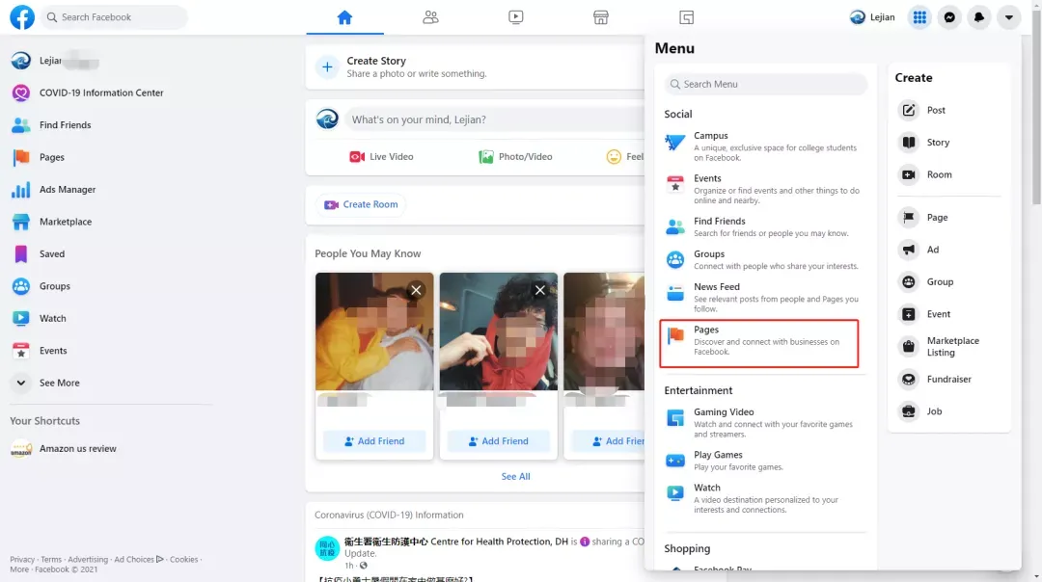The height and width of the screenshot is (582, 1042).
Task: Open Saved in the left sidebar
Action: [x=51, y=253]
